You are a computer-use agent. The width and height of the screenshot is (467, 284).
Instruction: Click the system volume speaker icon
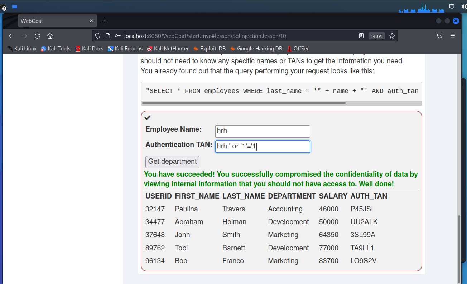464,6
